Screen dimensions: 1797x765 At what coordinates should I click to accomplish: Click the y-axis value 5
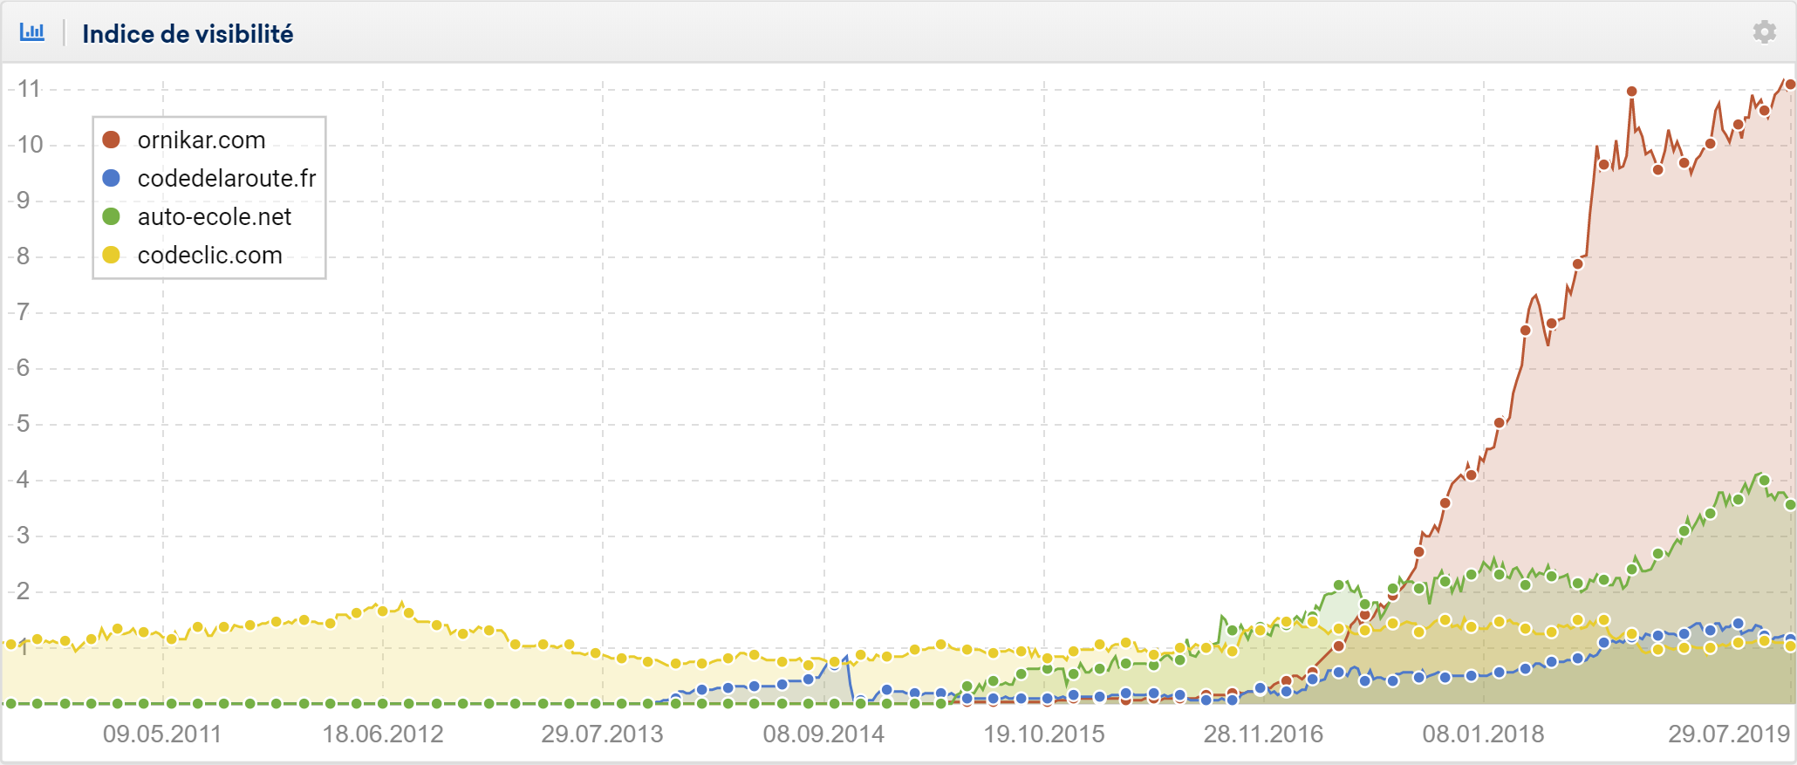pyautogui.click(x=23, y=424)
